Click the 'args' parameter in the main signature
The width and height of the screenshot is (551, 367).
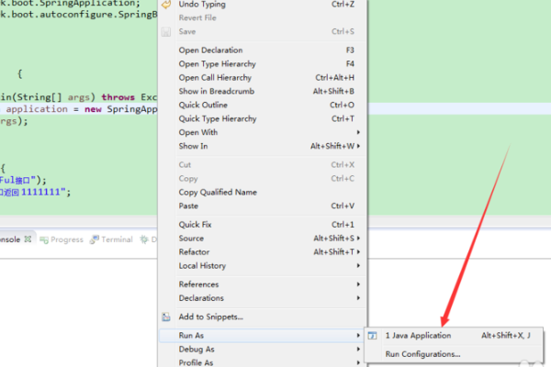[79, 97]
